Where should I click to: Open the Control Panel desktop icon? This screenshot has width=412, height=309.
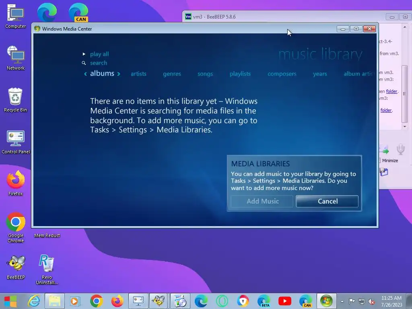coord(16,142)
